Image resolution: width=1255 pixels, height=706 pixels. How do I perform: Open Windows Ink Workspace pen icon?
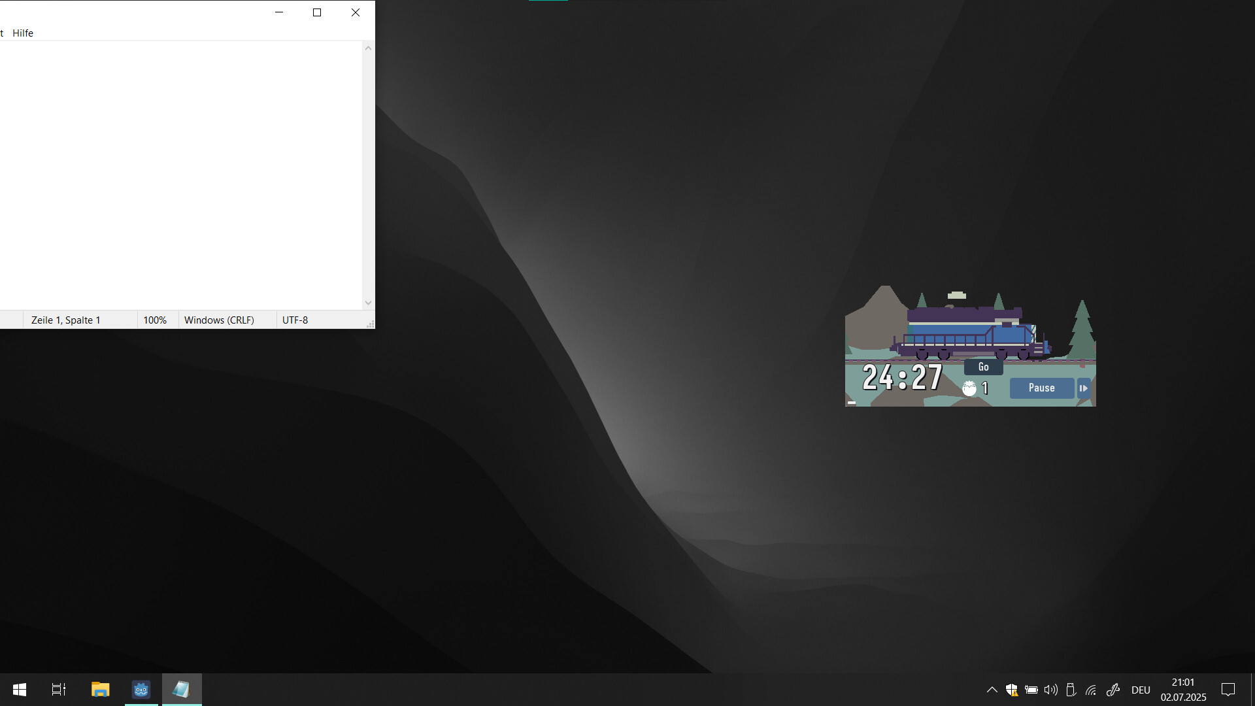[x=1113, y=690]
